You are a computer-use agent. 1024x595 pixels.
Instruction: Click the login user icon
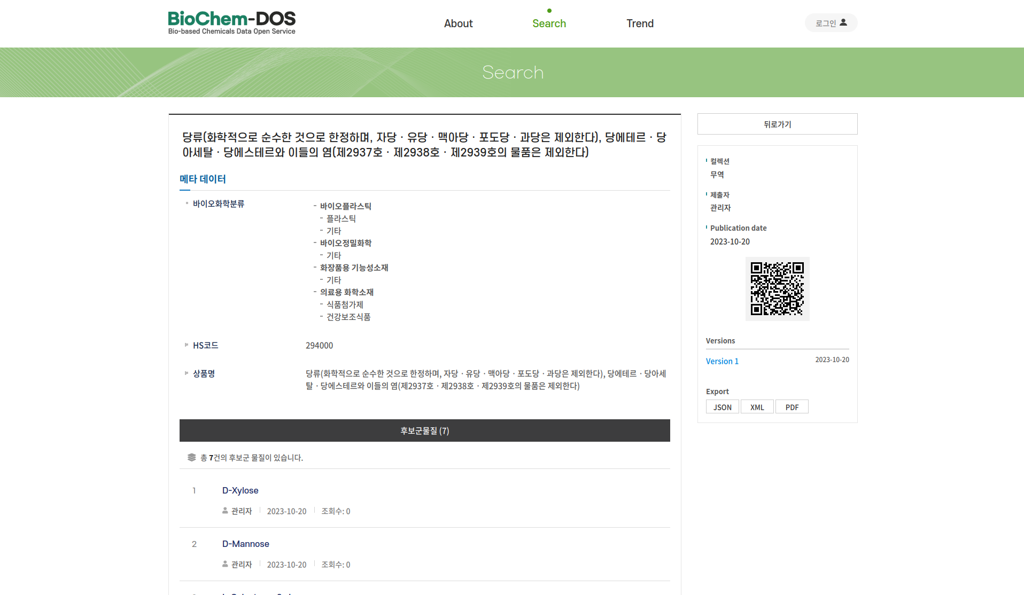coord(843,22)
